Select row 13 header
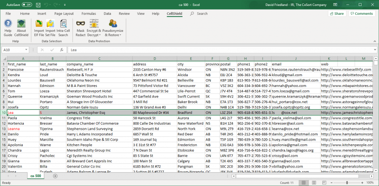Image resolution: width=379 pixels, height=186 pixels. pos(4,129)
